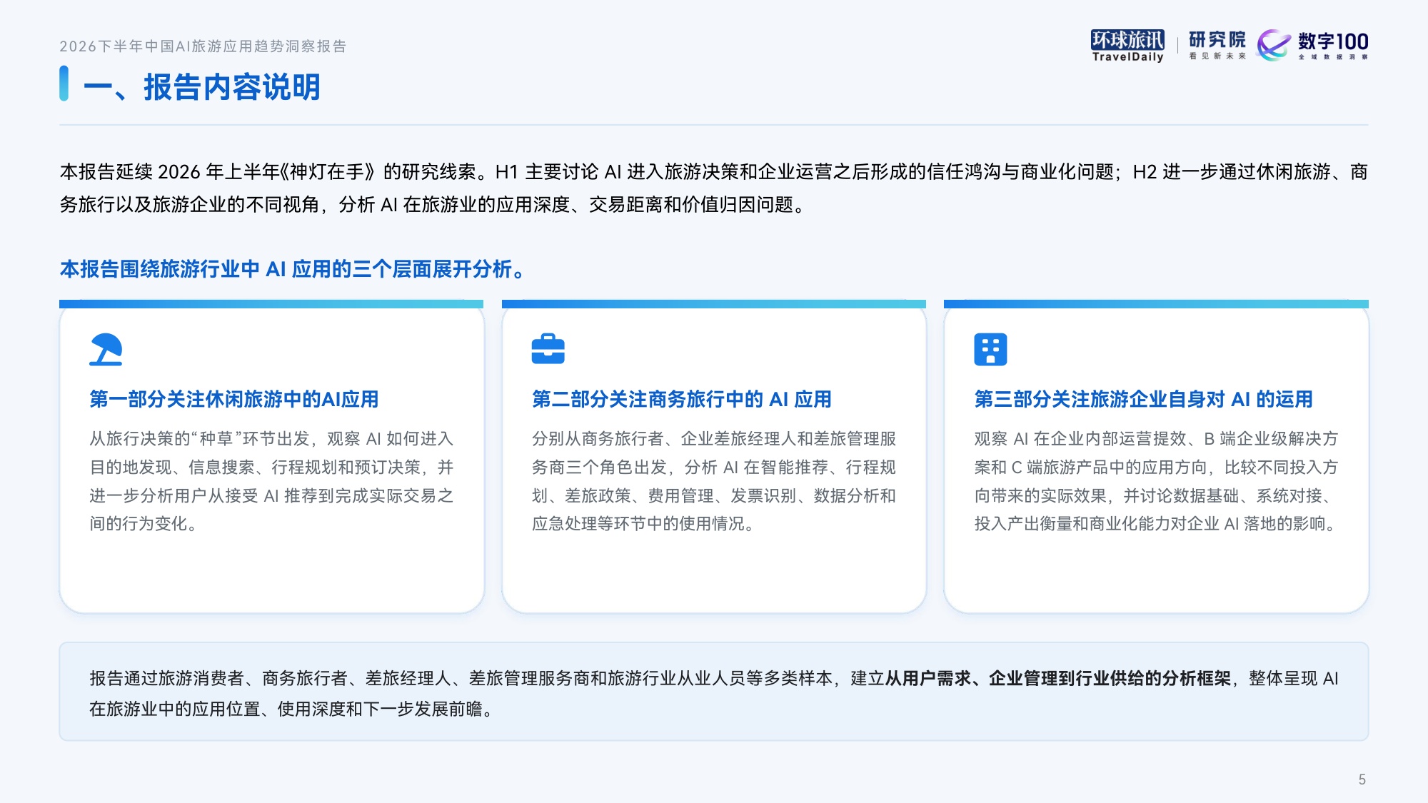Viewport: 1428px width, 803px height.
Task: Click the 数字100 logo
Action: pyautogui.click(x=1312, y=45)
